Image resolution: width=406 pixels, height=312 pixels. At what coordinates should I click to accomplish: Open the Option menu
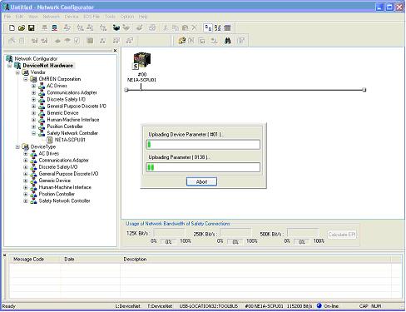point(127,17)
